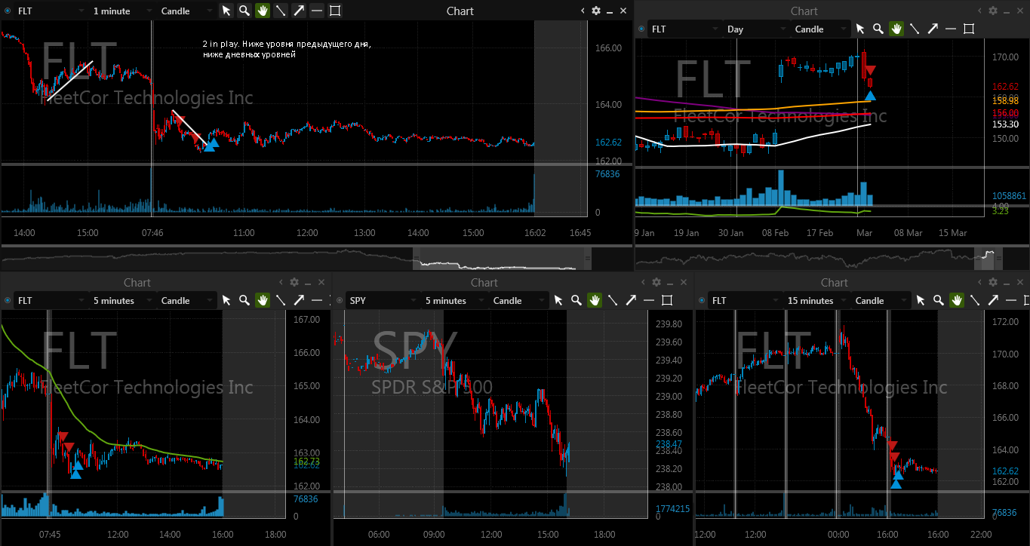Choose arrow tool in FLT 5 minutes chart
Viewport: 1030px width, 546px height.
click(x=299, y=300)
